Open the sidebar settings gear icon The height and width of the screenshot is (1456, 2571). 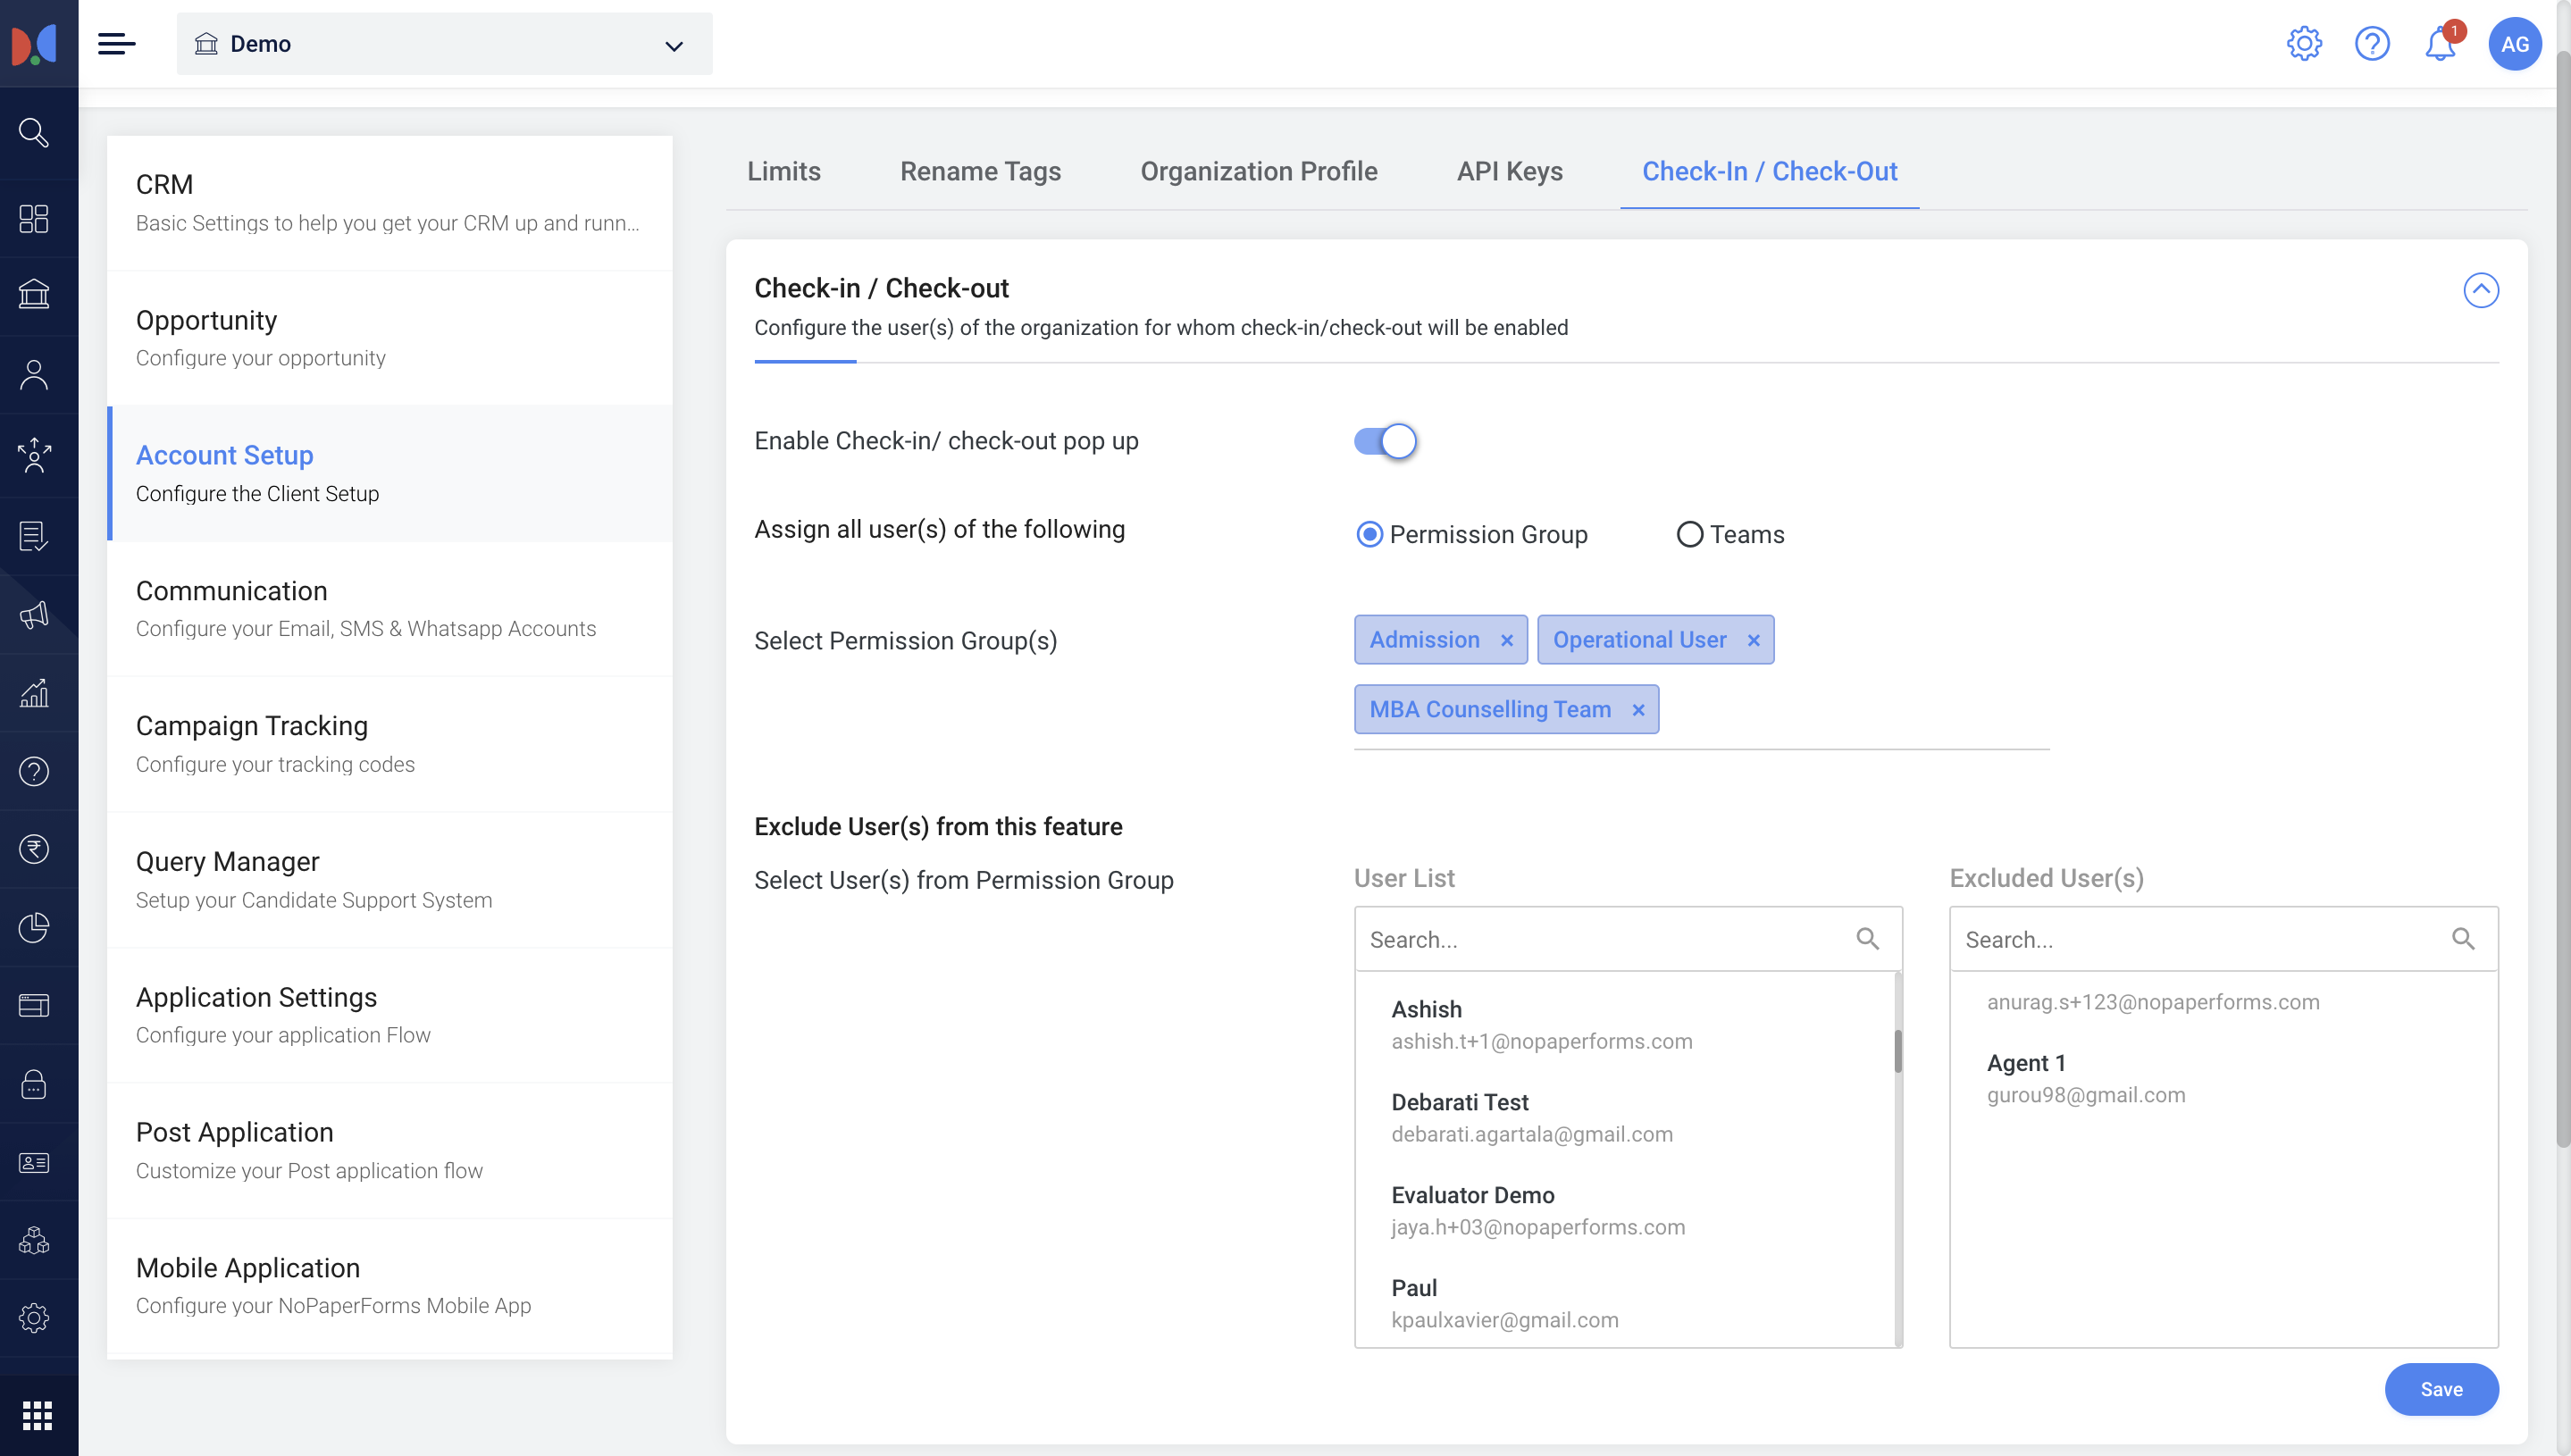[34, 1318]
